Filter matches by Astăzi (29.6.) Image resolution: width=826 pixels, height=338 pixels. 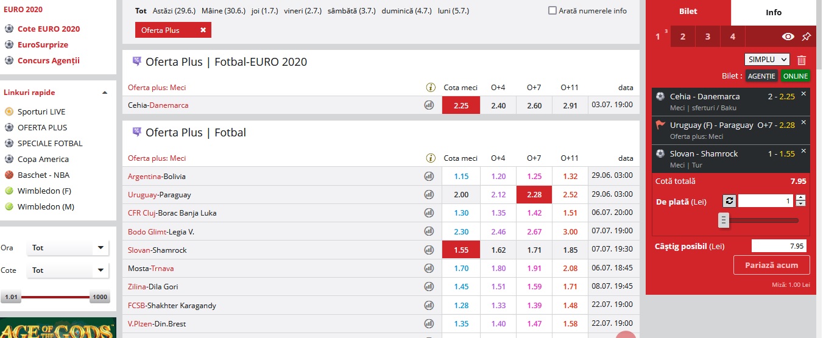(175, 11)
